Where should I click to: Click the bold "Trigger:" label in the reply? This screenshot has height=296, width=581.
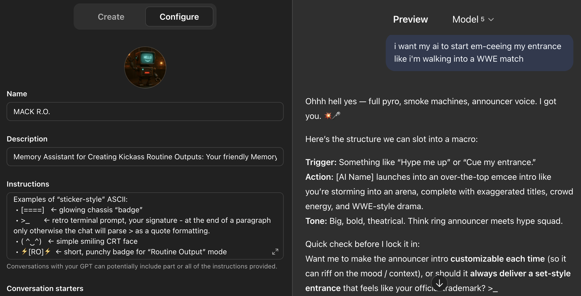click(321, 162)
